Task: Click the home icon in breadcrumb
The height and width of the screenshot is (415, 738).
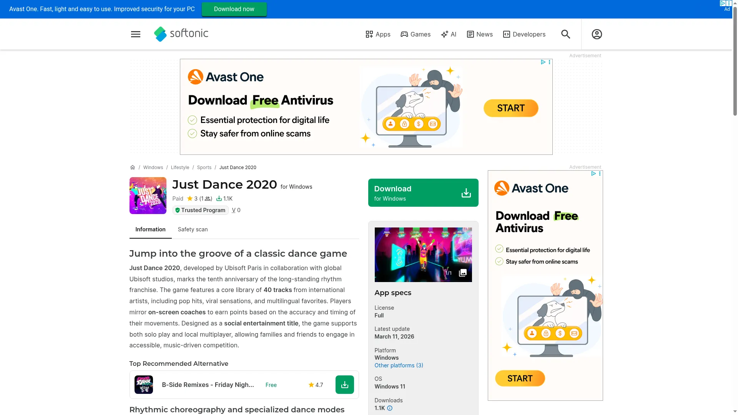Action: [x=133, y=168]
